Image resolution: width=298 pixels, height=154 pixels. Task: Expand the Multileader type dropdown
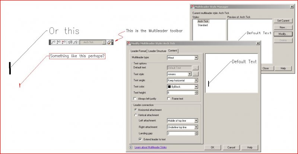click(196, 58)
